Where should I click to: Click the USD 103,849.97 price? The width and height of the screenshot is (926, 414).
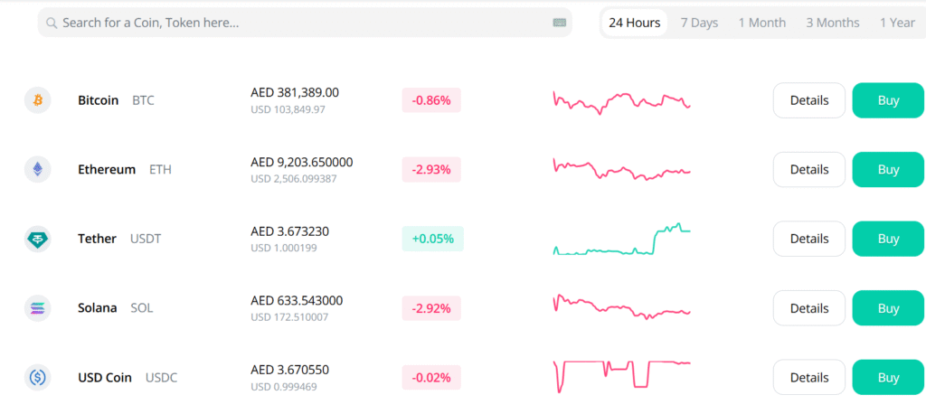[288, 110]
